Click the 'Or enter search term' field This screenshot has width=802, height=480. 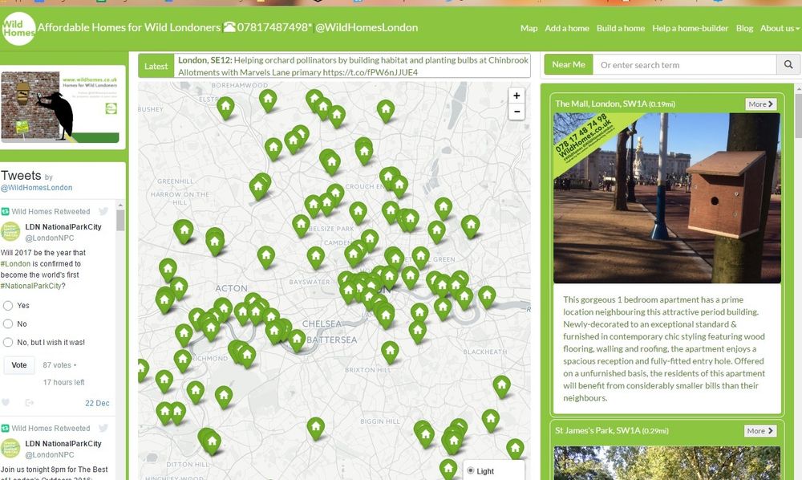[x=684, y=64]
